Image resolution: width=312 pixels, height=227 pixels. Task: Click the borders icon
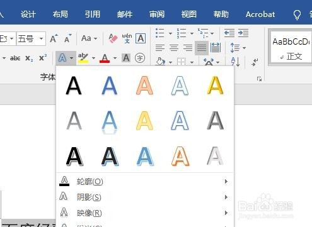click(x=181, y=62)
